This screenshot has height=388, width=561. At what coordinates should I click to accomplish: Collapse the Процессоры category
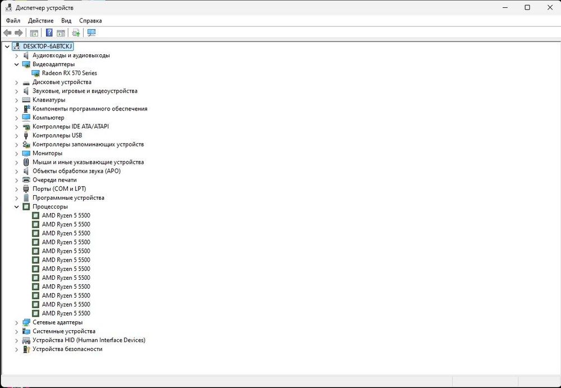pyautogui.click(x=16, y=207)
